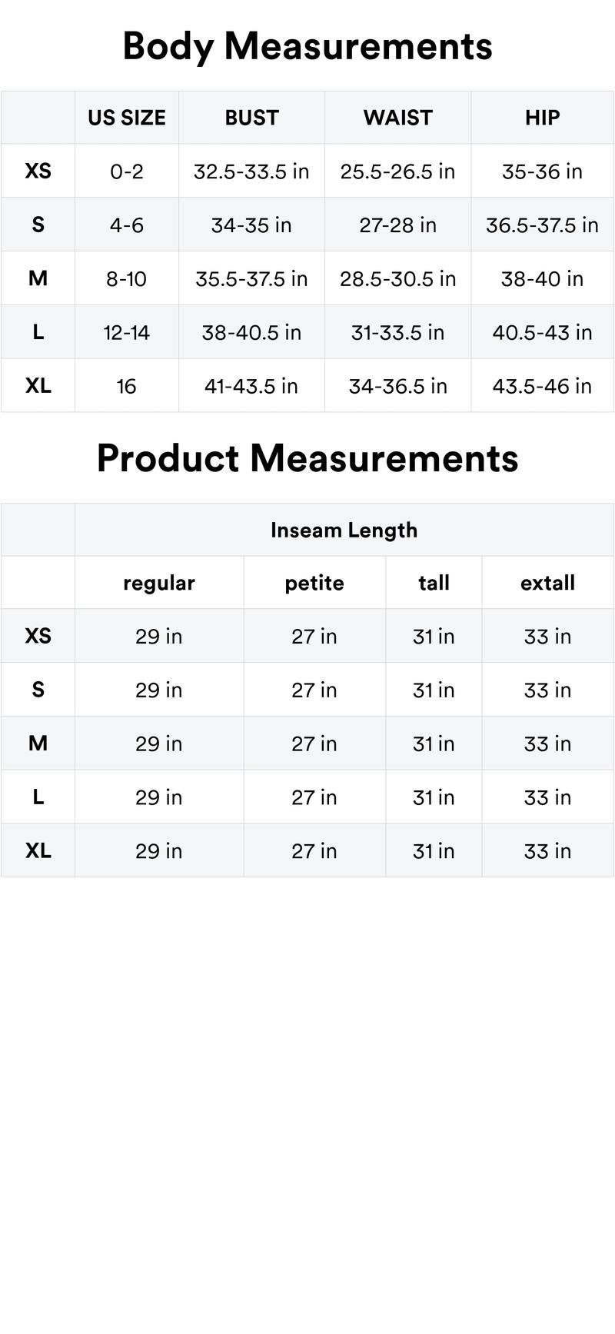Image resolution: width=615 pixels, height=1334 pixels.
Task: Click the 0-2 US size cell
Action: [127, 171]
